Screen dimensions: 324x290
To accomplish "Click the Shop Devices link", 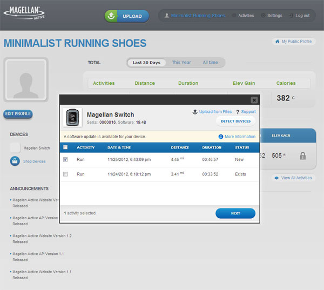I will point(35,161).
